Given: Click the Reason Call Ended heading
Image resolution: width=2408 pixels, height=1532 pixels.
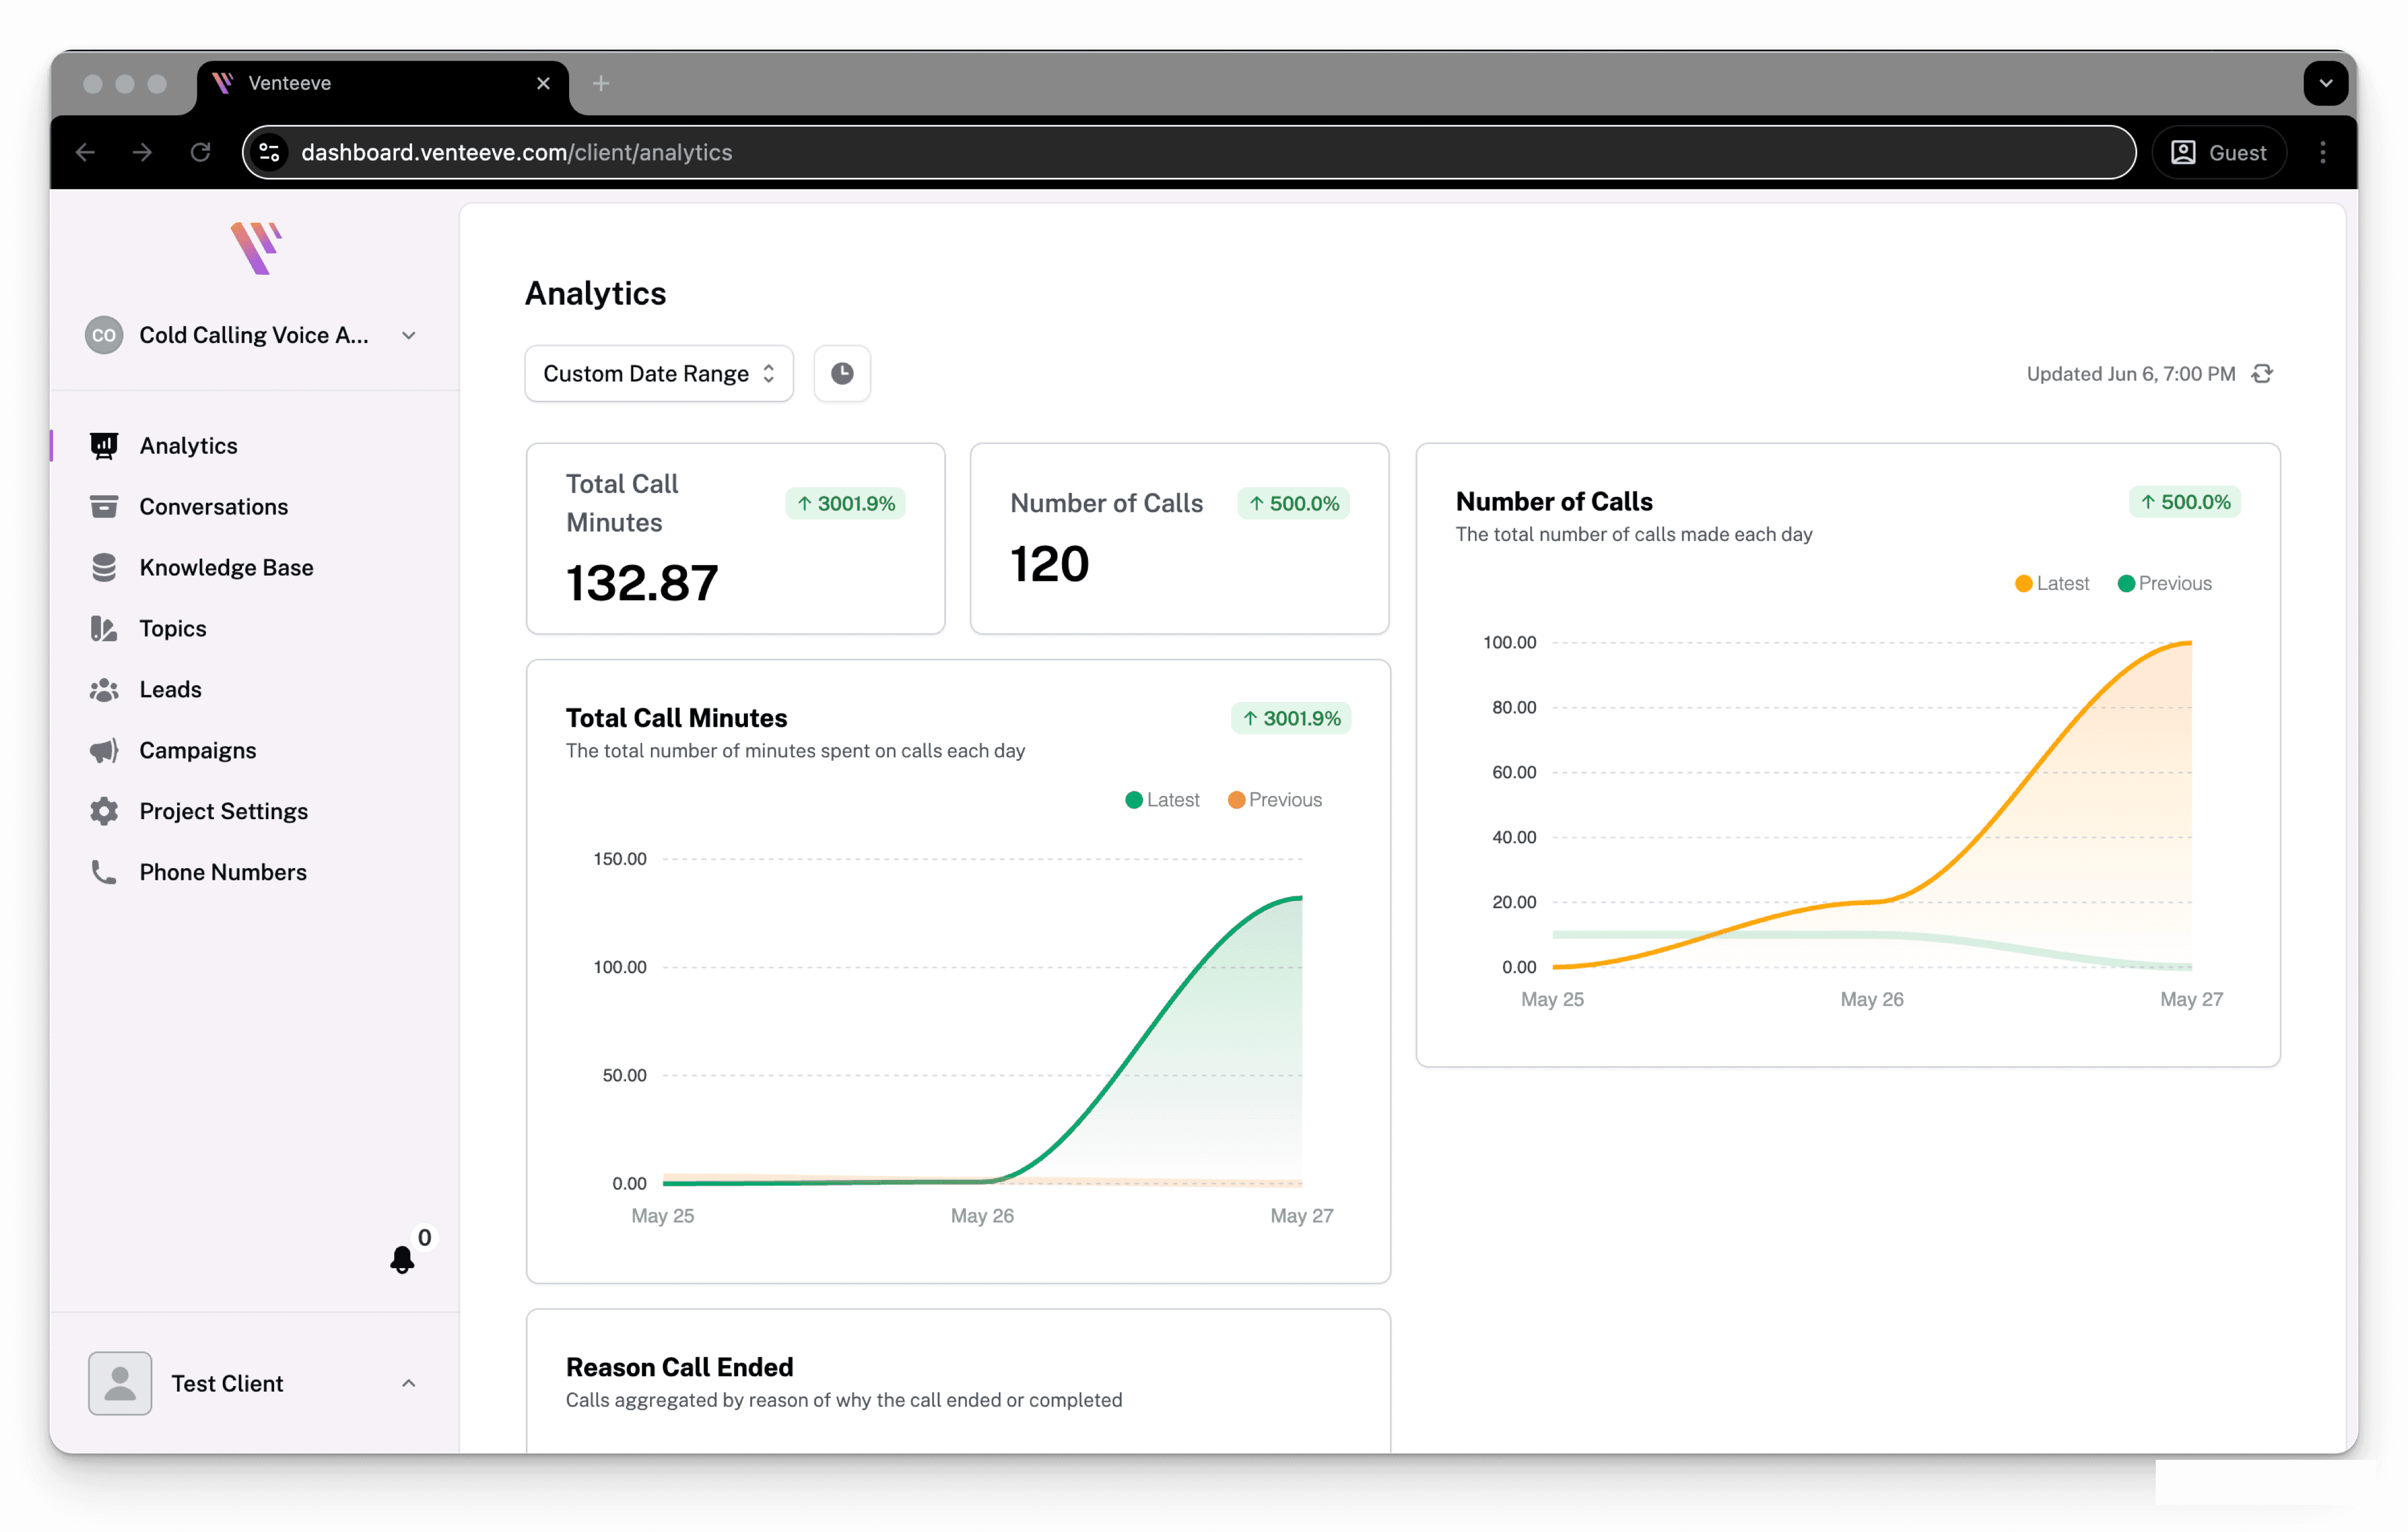Looking at the screenshot, I should [x=679, y=1368].
